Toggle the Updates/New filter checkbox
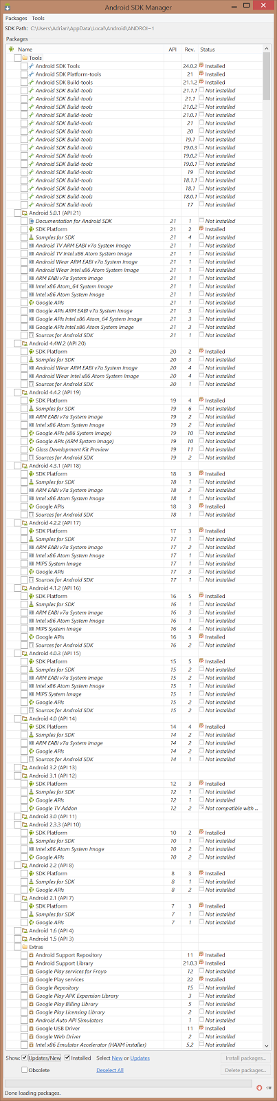The height and width of the screenshot is (1101, 277). [x=25, y=1058]
